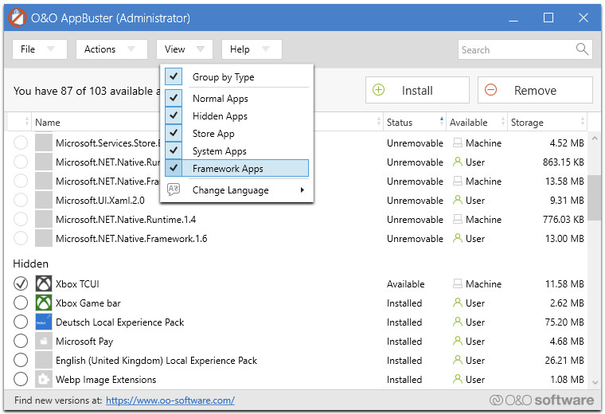The height and width of the screenshot is (414, 605).
Task: Click the user icon in Webp Image Extensions row
Action: point(458,379)
